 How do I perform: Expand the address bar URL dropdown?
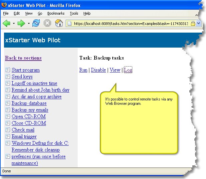coord(199,24)
